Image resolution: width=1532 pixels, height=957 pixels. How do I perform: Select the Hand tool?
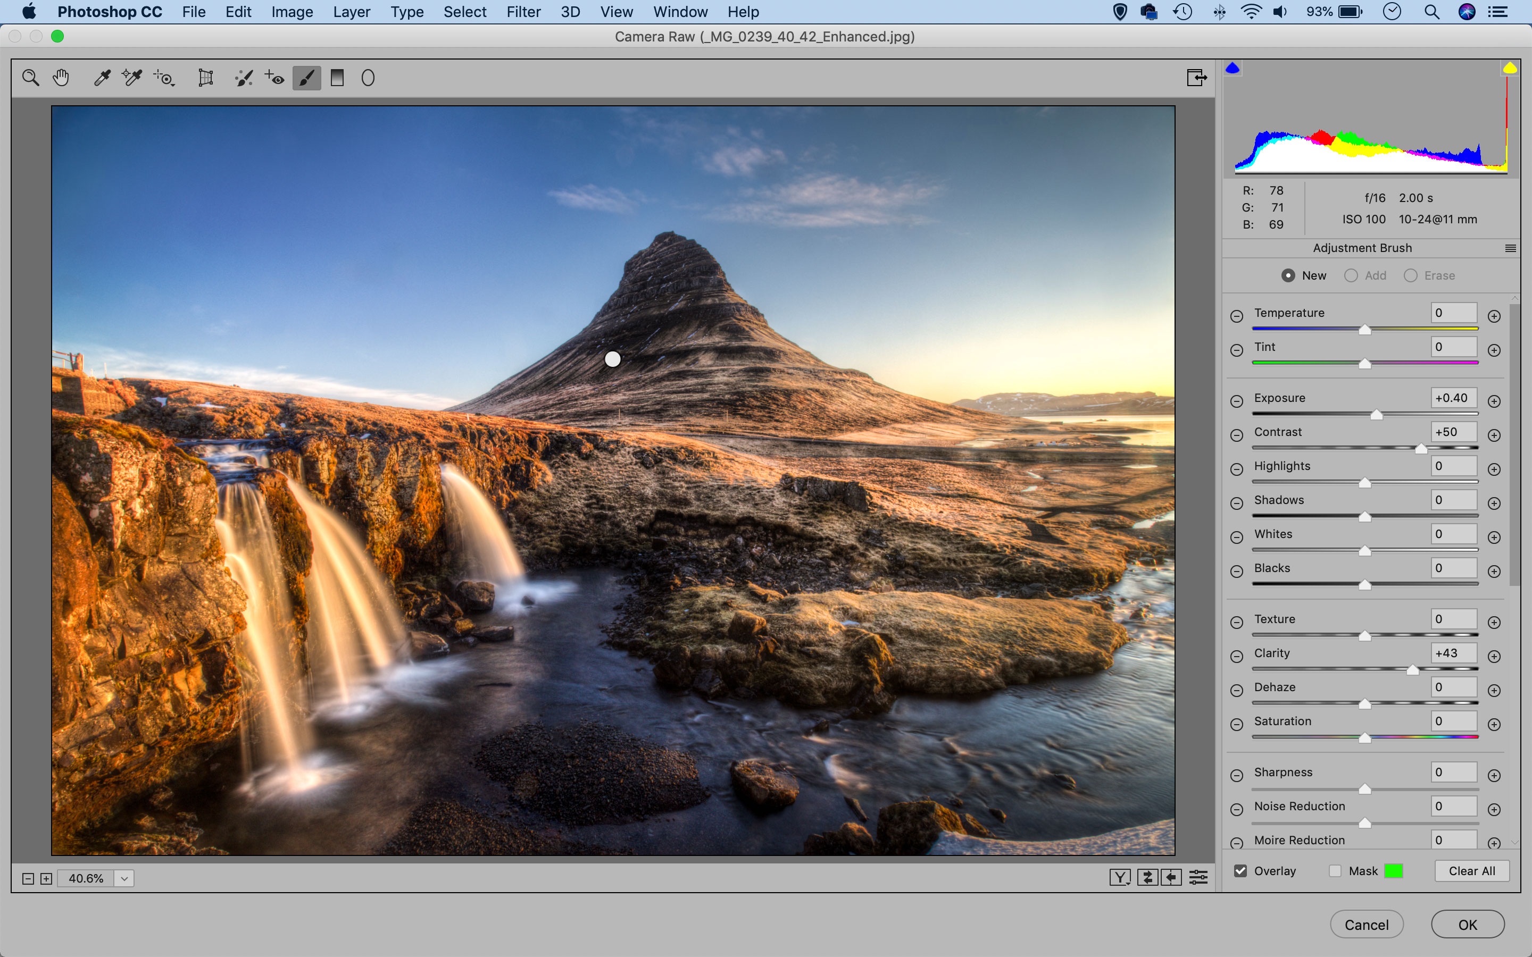[62, 78]
